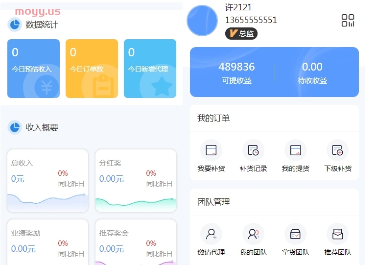Open the 分红奖 dividend card
Viewport: 378px width, 265px height.
(136, 181)
